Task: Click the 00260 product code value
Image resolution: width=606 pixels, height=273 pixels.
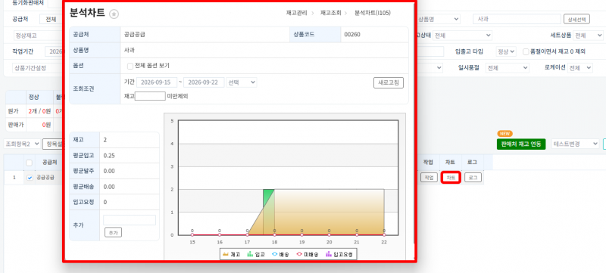Action: (x=352, y=34)
